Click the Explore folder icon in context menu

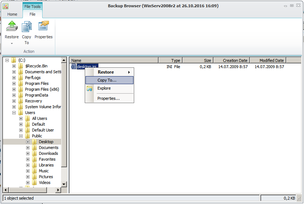tap(89, 89)
